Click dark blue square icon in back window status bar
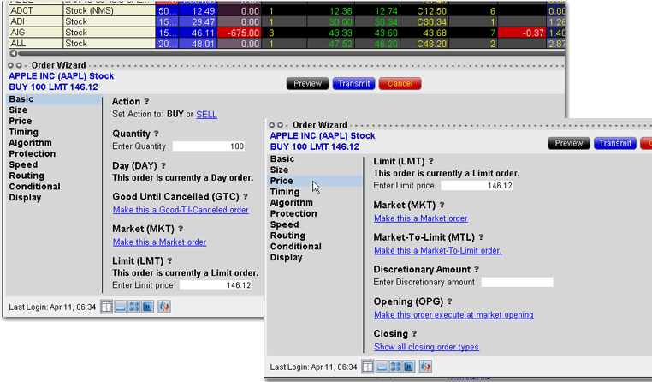Image resolution: width=652 pixels, height=382 pixels. pos(148,307)
